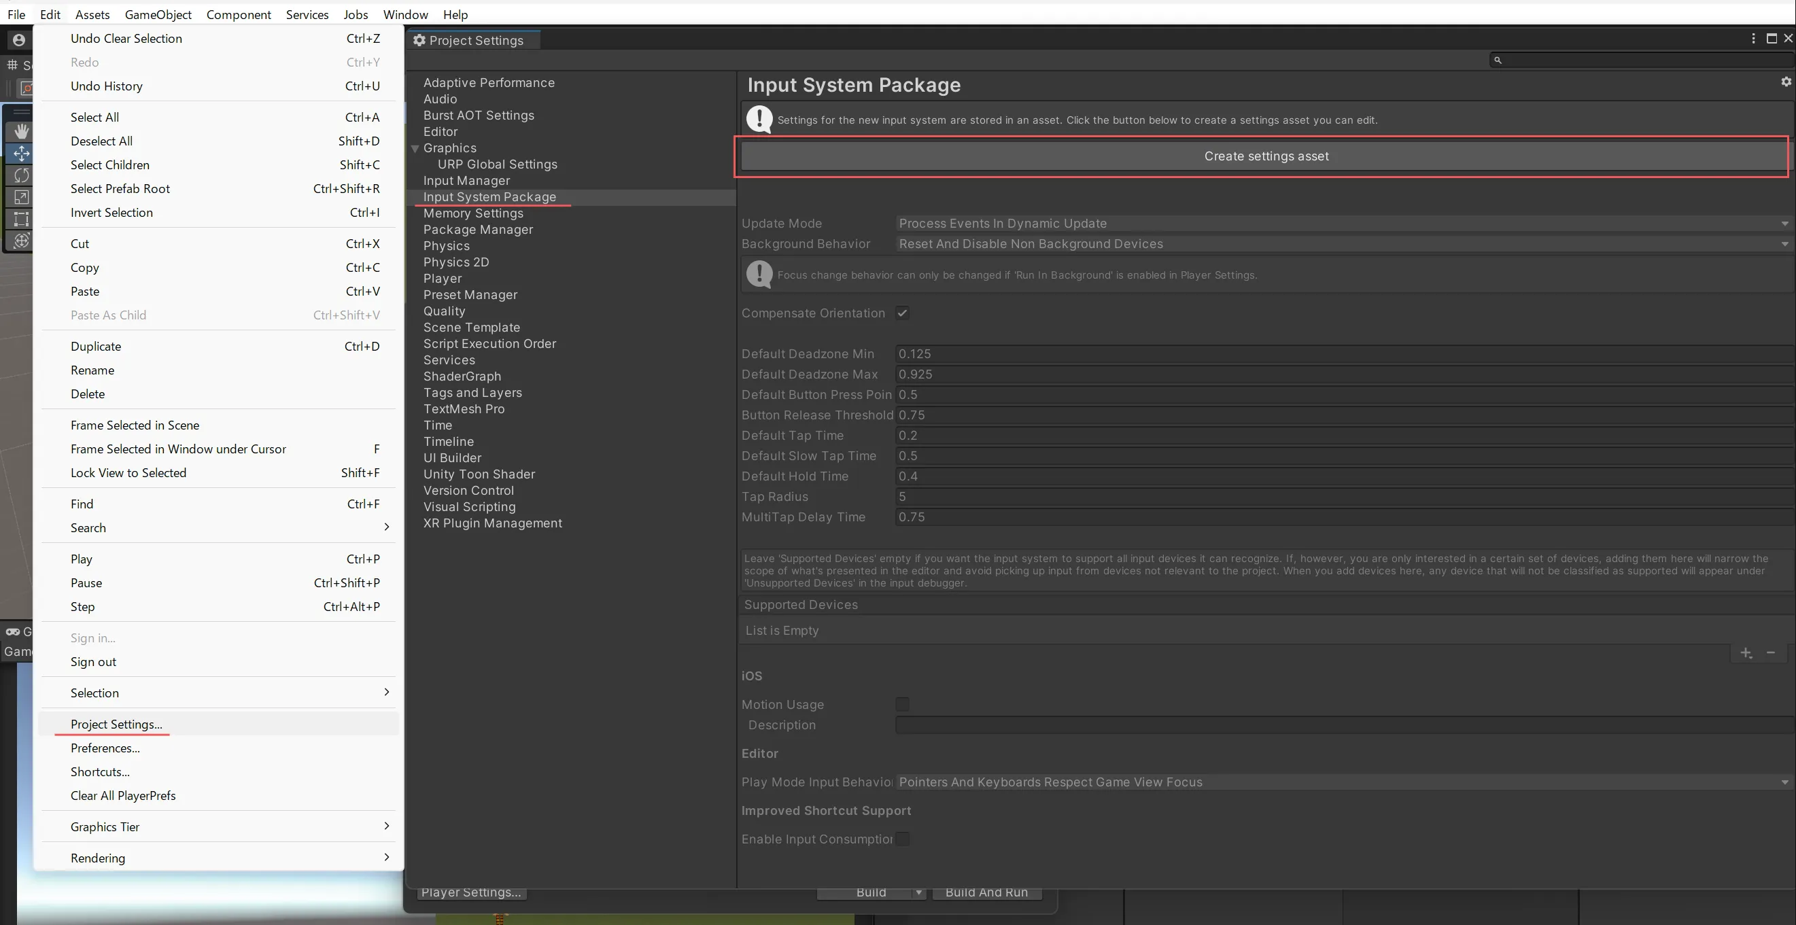Select the Hand view tool
The image size is (1796, 925).
click(x=21, y=131)
